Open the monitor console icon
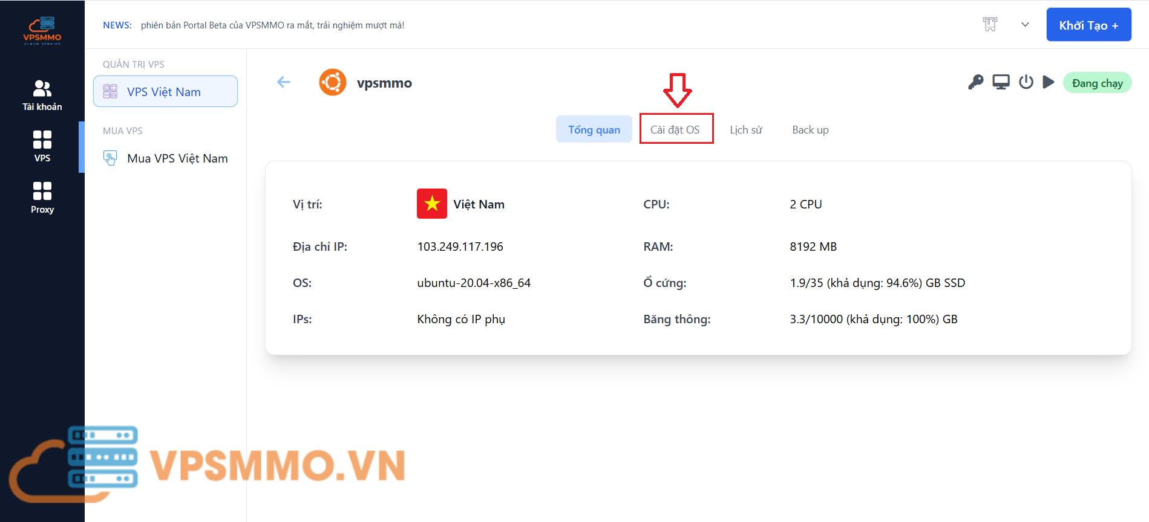 coord(1001,83)
